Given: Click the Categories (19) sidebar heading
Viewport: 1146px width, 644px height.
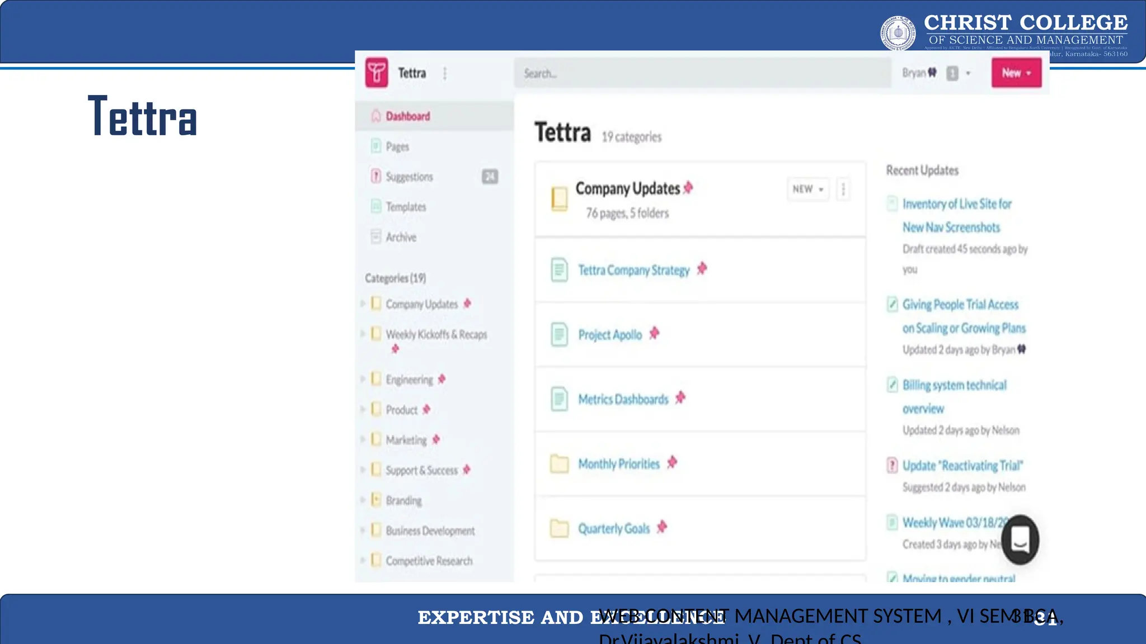Looking at the screenshot, I should click(395, 278).
